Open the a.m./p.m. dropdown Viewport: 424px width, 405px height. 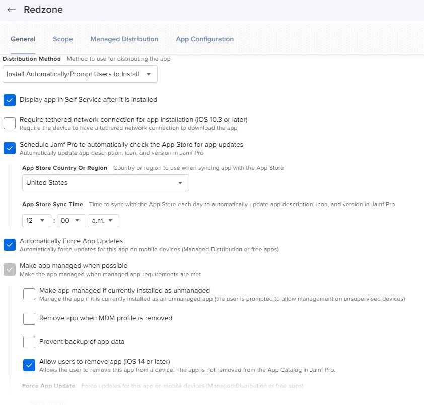[103, 221]
